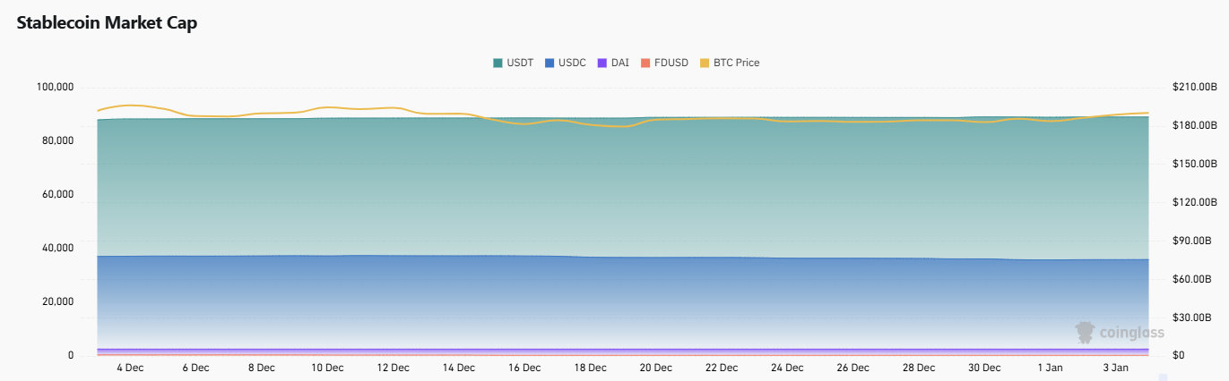Disable the FDUSD series label

click(671, 63)
